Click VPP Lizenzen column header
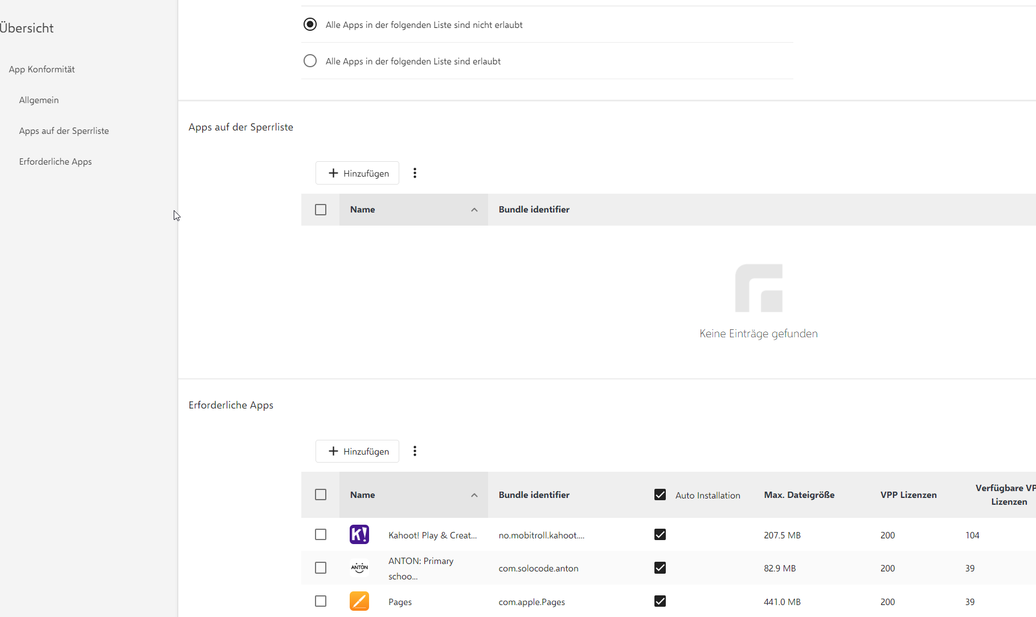The image size is (1036, 617). [908, 495]
